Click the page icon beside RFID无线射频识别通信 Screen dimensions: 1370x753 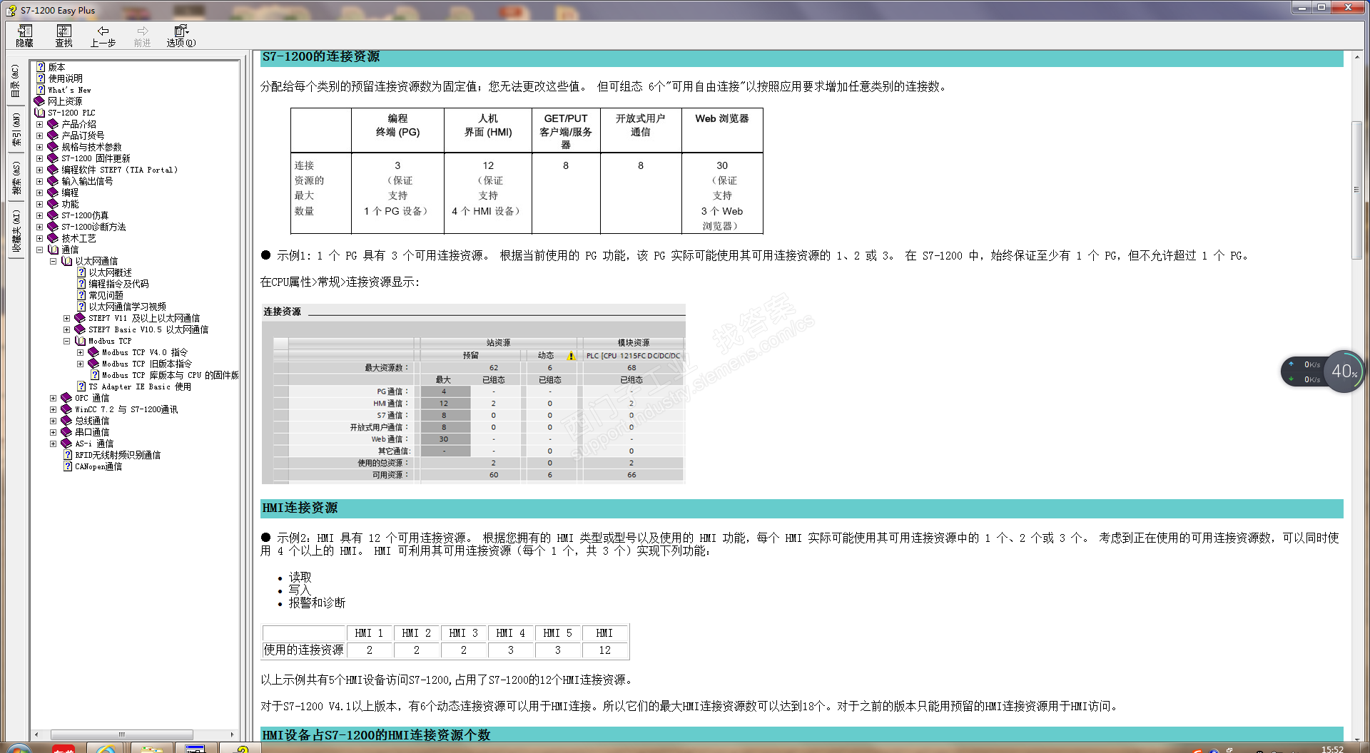click(68, 455)
